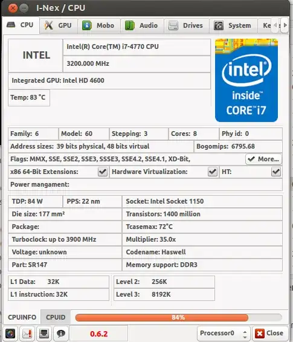Click the Intel(R) Core(TM) i7-4770 CPU field
293x342 pixels.
click(x=137, y=47)
